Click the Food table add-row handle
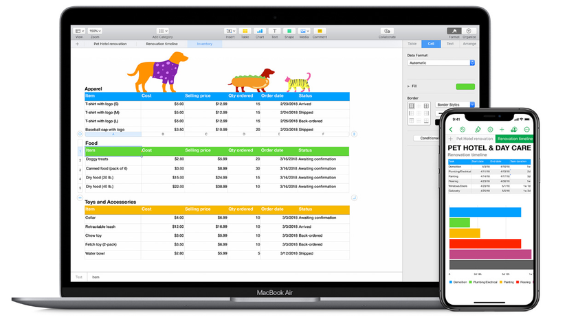The height and width of the screenshot is (326, 567). tap(80, 198)
